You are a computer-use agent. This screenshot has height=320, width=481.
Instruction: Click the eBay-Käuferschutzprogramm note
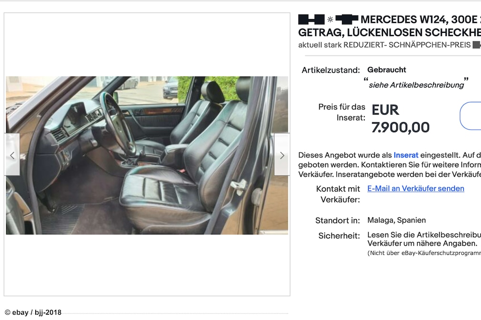point(424,253)
